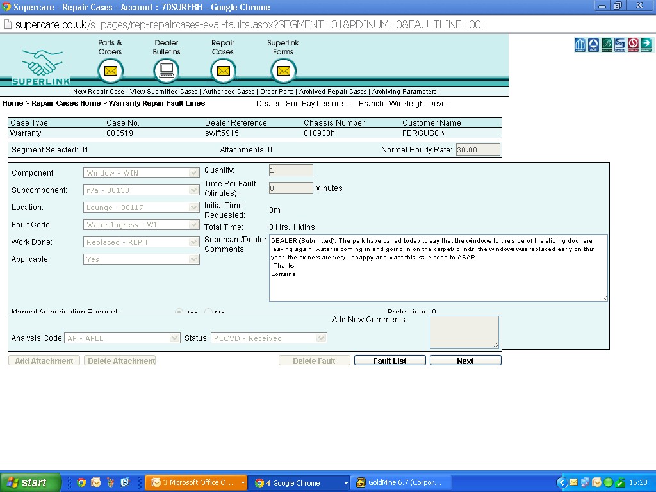Viewport: 656px width, 492px height.
Task: Open the New Repair Case menu link
Action: [x=98, y=92]
